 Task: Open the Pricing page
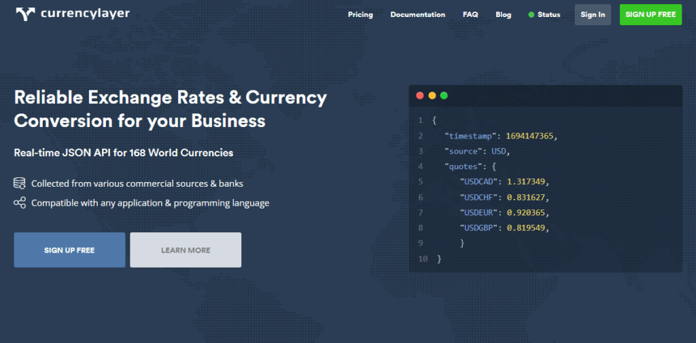[x=360, y=15]
